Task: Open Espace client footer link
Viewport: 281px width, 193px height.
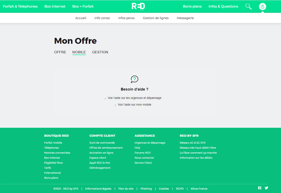Action: [x=98, y=158]
